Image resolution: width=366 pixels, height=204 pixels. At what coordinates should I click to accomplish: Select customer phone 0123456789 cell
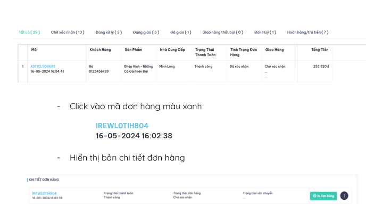[x=99, y=72]
